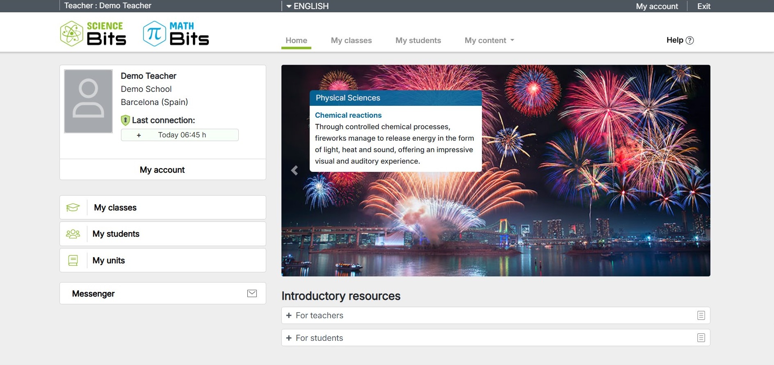Click Exit in the top bar
The image size is (774, 365).
coord(703,6)
